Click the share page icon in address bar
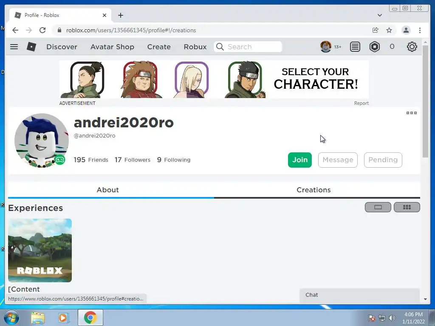This screenshot has width=435, height=326. pyautogui.click(x=375, y=30)
